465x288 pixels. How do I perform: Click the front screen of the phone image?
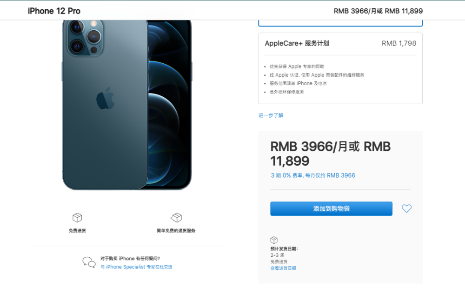coord(170,104)
